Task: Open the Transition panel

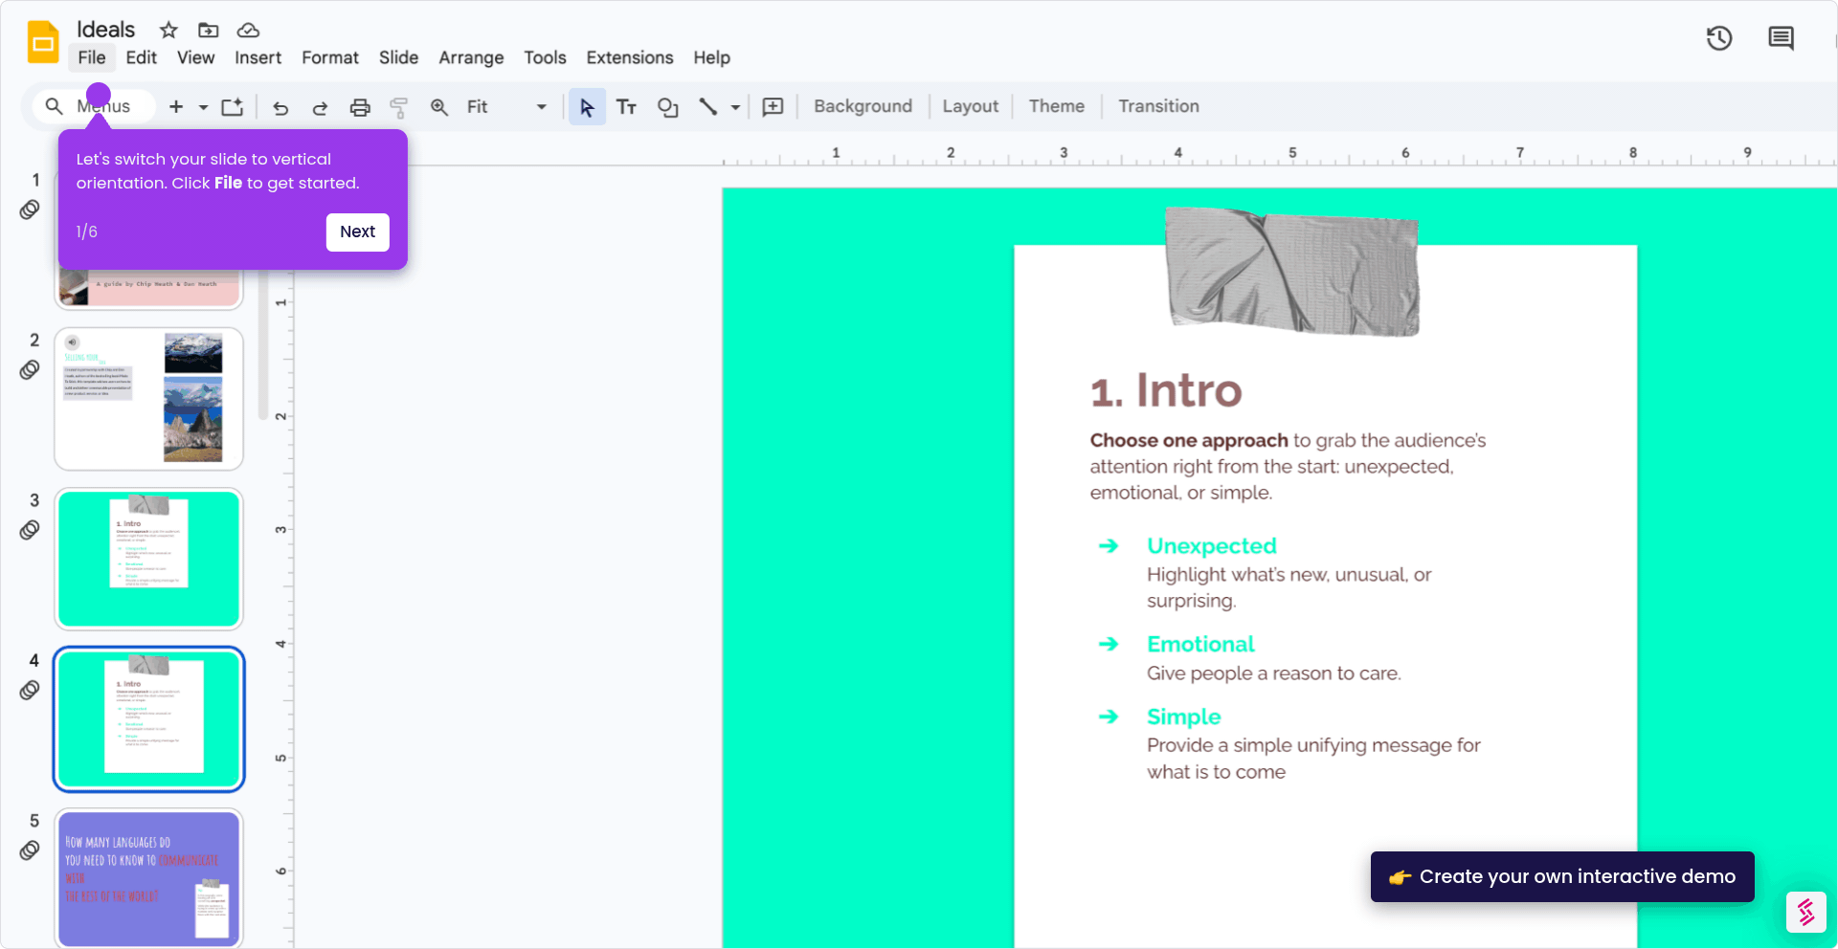Action: (1158, 106)
